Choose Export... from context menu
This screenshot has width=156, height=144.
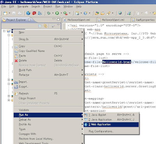49,87
